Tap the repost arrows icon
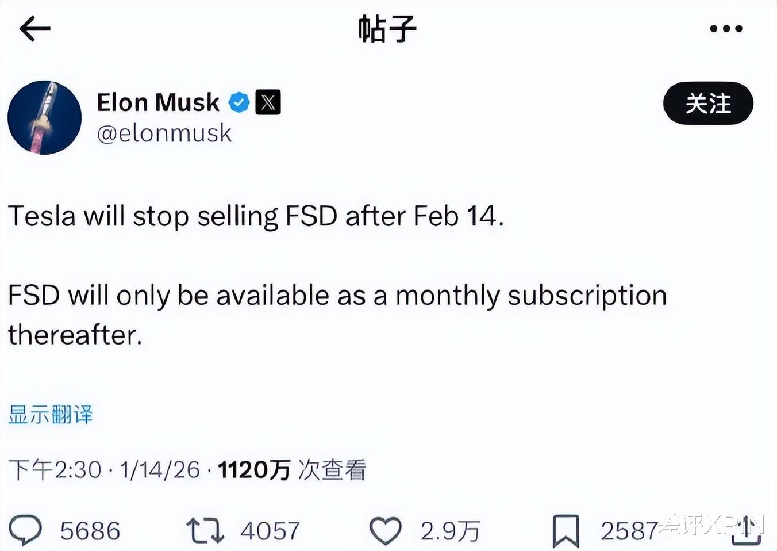This screenshot has width=777, height=551. pyautogui.click(x=205, y=530)
